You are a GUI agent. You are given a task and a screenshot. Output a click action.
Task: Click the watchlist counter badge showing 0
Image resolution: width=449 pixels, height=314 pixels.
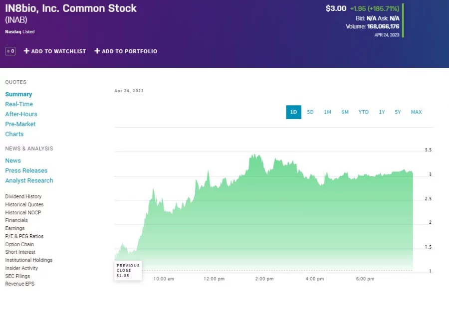tap(9, 51)
